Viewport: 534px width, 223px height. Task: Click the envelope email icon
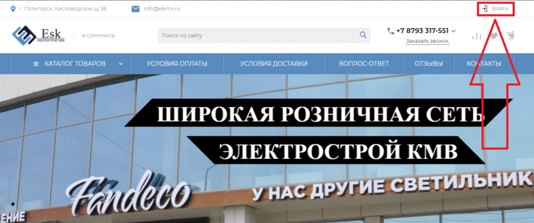coord(136,9)
